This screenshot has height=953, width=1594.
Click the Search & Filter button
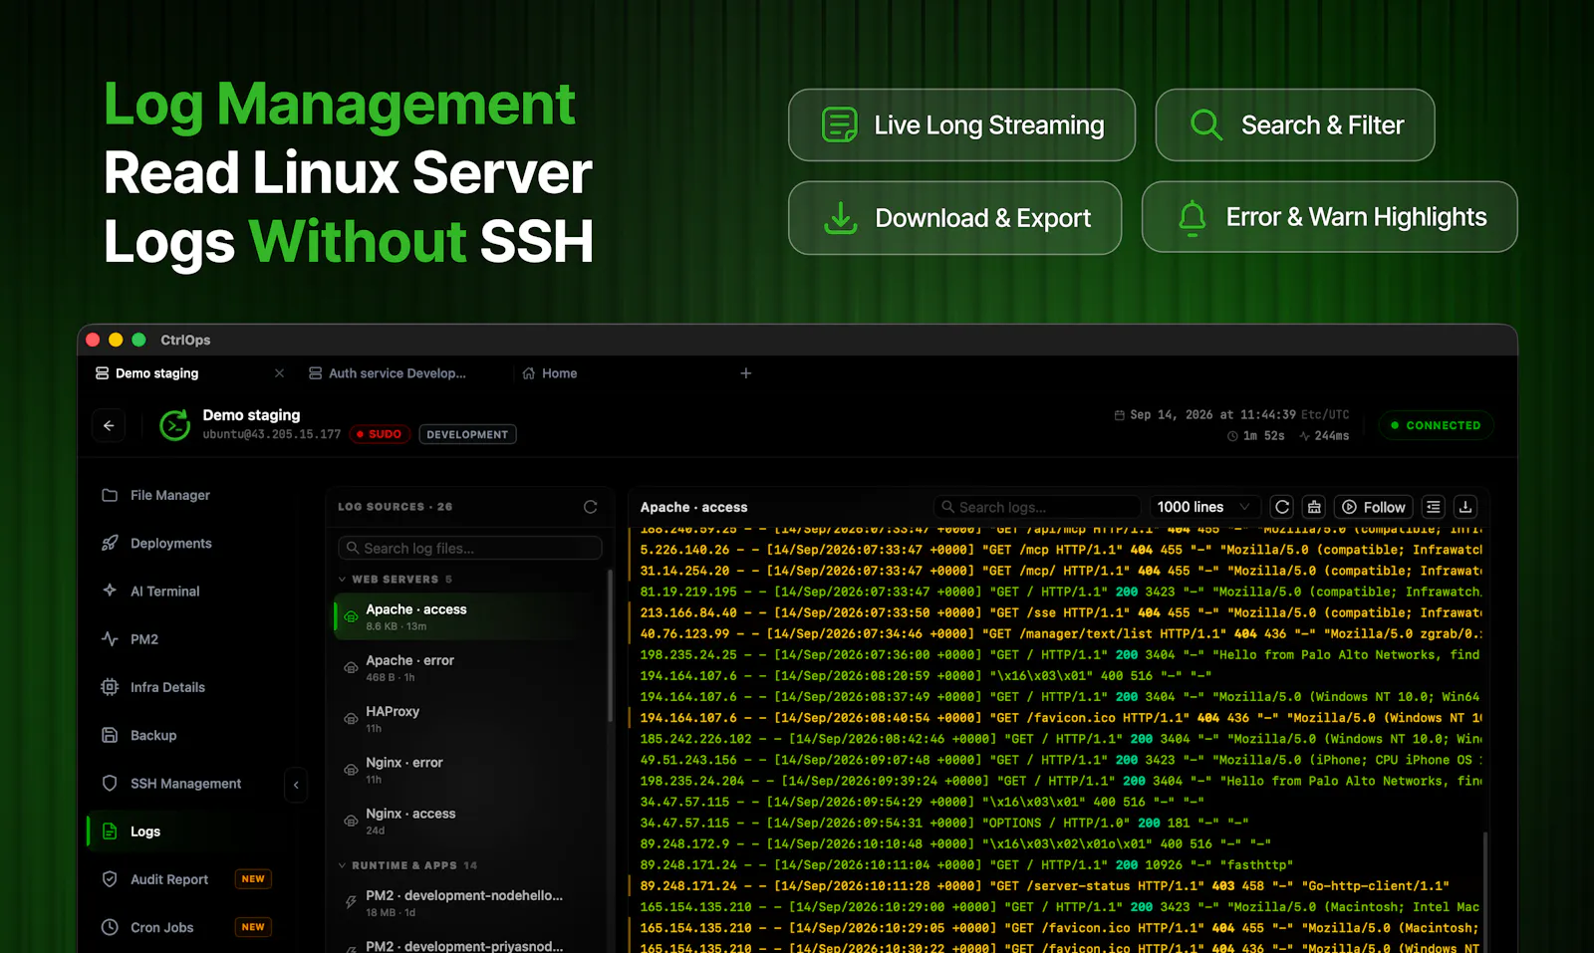(x=1295, y=125)
